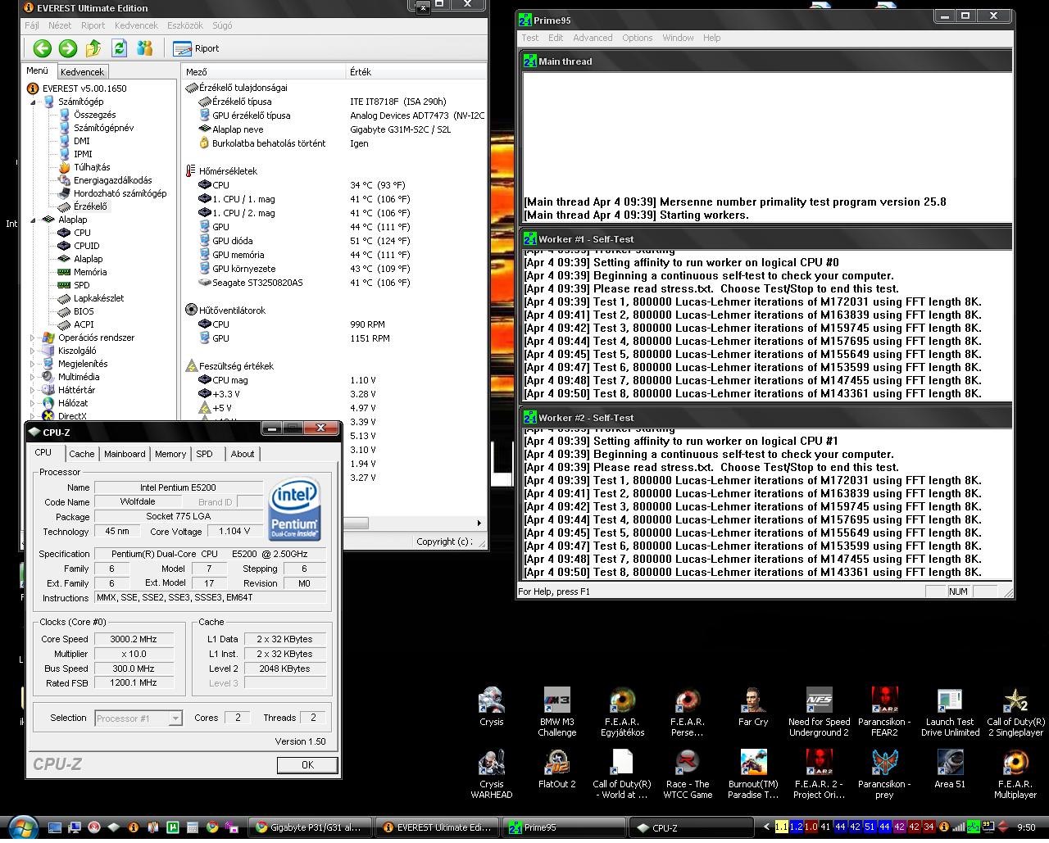This screenshot has height=843, width=1049.
Task: Select the Burnout Paradise desktop icon
Action: [x=753, y=774]
